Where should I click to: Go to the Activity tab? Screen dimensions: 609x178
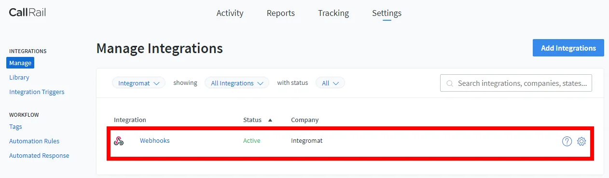(230, 13)
